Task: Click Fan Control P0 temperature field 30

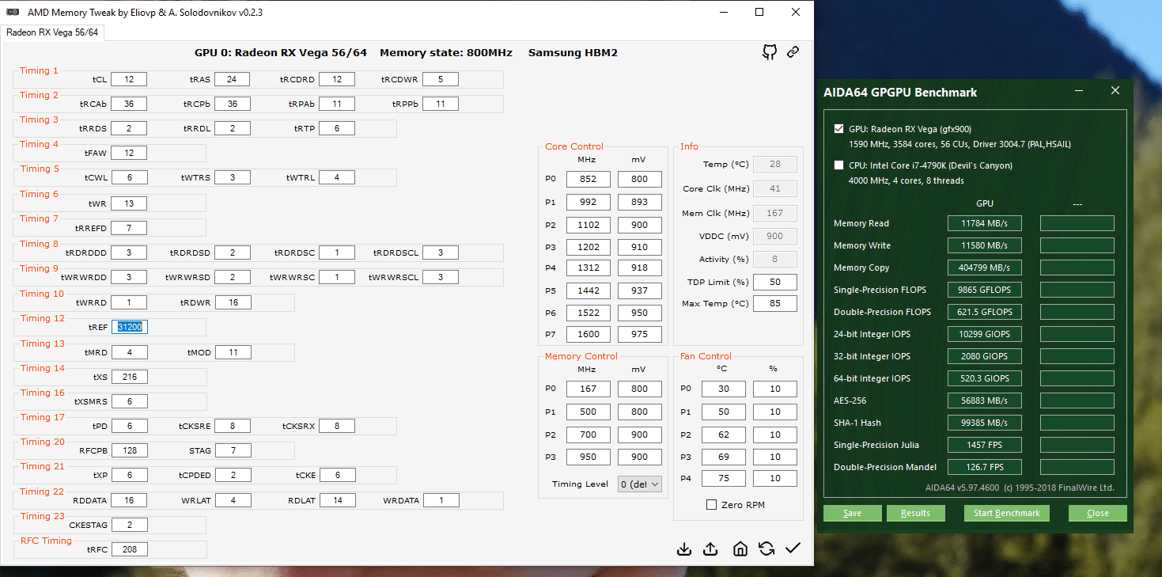Action: pyautogui.click(x=723, y=389)
